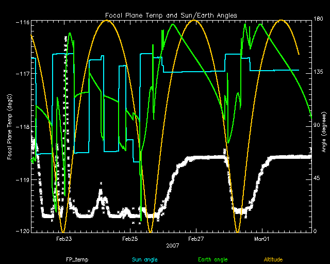Click the plot title 'Focal Plane Temp and Sun/Earth Angles'
This screenshot has width=330, height=264.
pos(171,15)
